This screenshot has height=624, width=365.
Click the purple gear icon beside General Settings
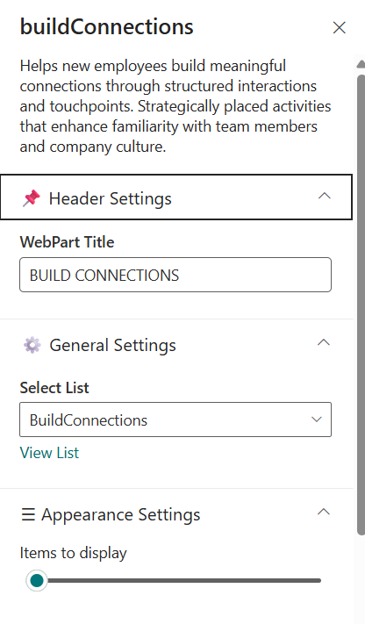tap(32, 345)
